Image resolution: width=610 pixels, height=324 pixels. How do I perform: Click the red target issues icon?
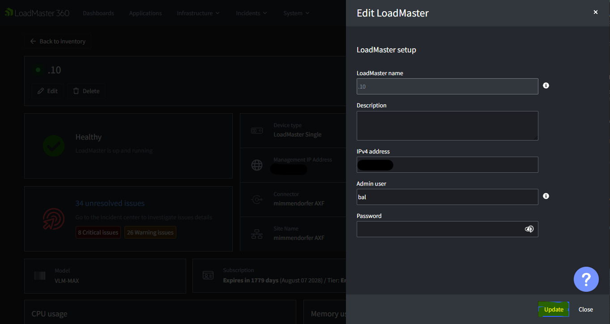pos(54,218)
